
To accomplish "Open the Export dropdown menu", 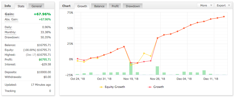I will (223, 6).
